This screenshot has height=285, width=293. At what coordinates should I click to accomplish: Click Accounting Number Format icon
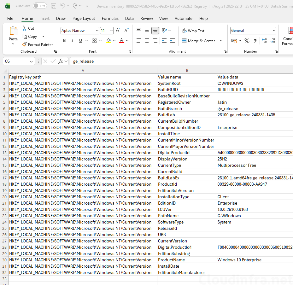pyautogui.click(x=234, y=41)
